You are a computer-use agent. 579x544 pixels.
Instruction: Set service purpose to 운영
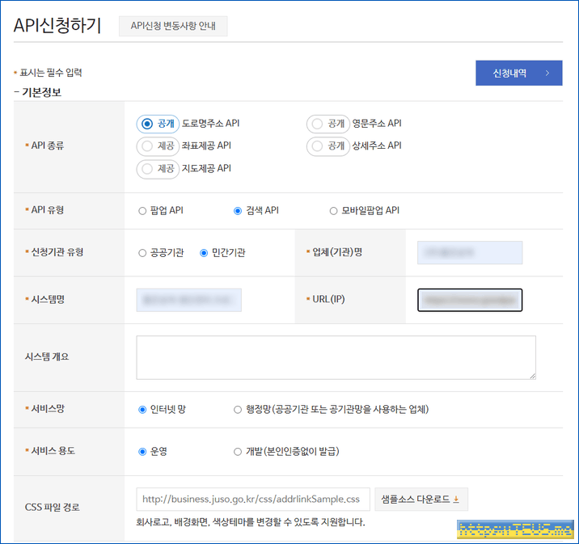143,452
